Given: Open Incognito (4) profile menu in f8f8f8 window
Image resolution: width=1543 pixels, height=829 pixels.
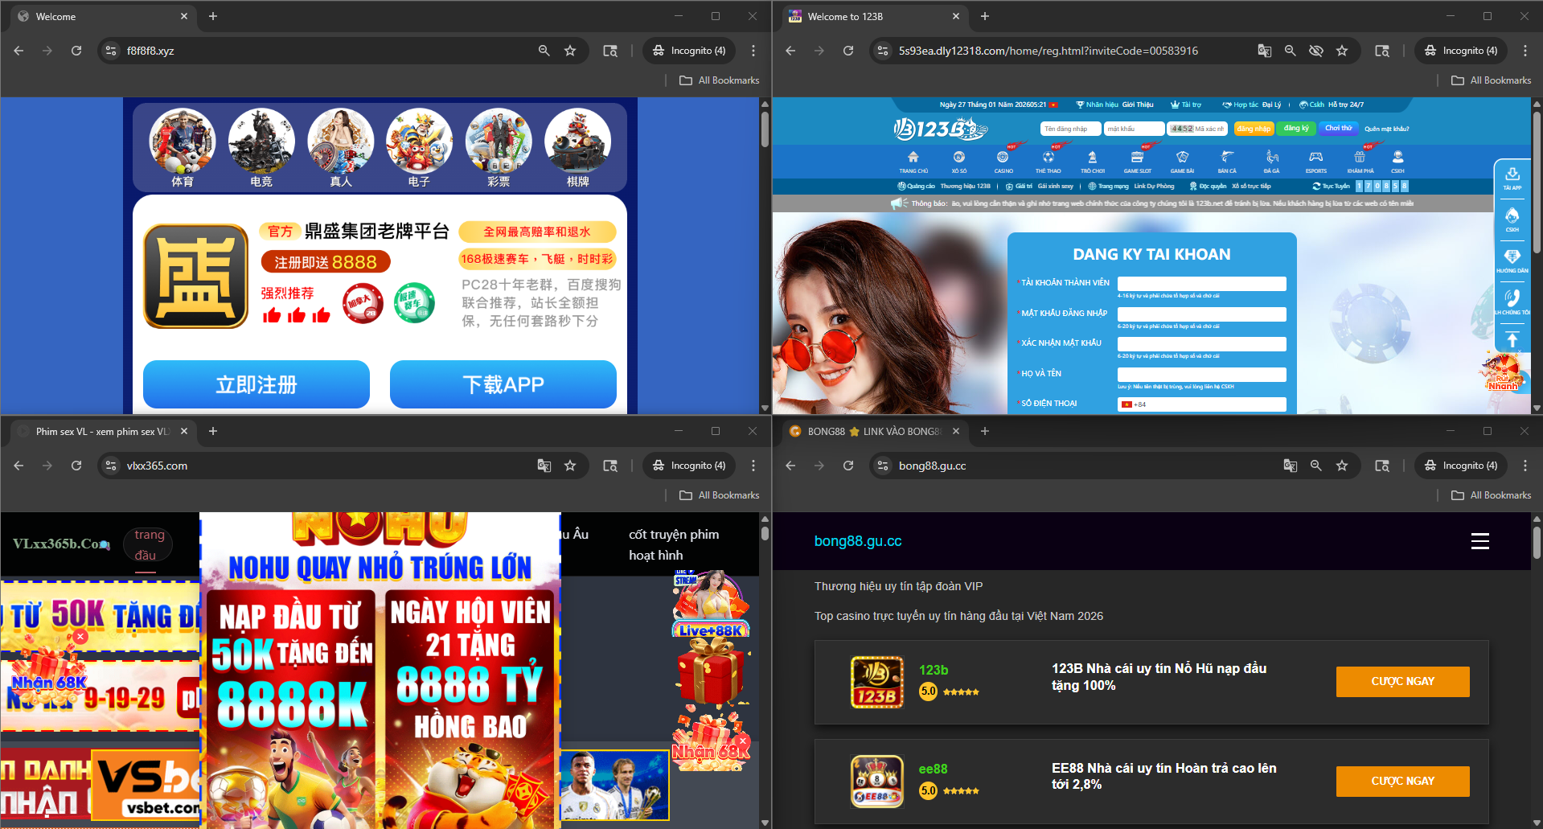Looking at the screenshot, I should click(689, 51).
